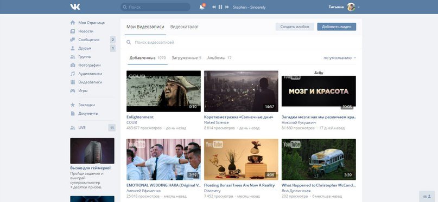Click the VK logo in header

pyautogui.click(x=75, y=7)
